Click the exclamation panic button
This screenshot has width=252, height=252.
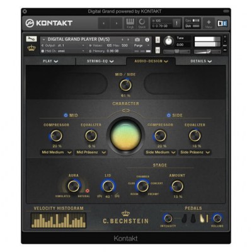tap(176, 23)
